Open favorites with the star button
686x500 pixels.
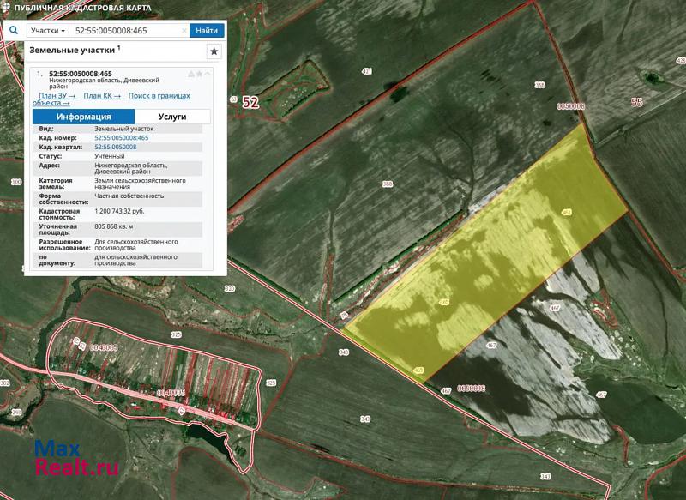click(x=214, y=51)
